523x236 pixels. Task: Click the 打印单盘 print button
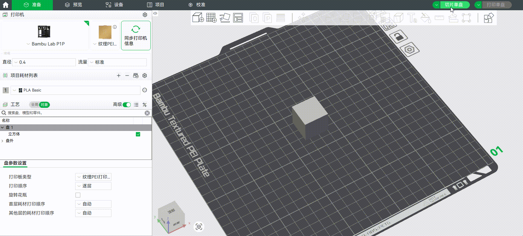(497, 5)
